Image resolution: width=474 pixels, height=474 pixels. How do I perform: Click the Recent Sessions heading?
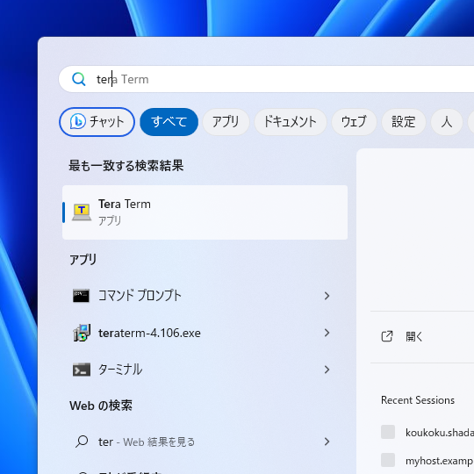click(x=418, y=400)
